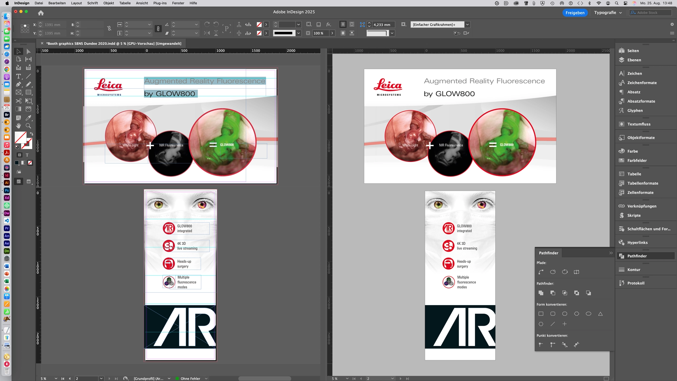Expand the object style '[Einfacher Grafikrahmen]+' dropdown
The width and height of the screenshot is (677, 381).
tap(467, 24)
